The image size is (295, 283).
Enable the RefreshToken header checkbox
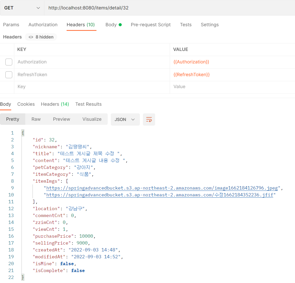(x=9, y=75)
